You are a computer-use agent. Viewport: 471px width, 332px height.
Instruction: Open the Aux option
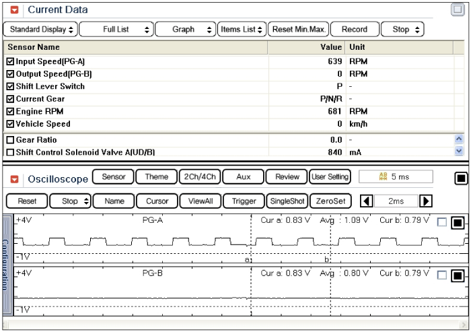pos(244,177)
